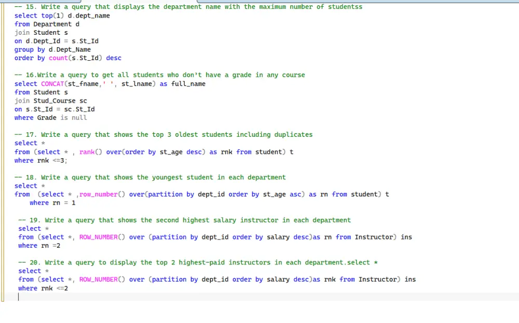Click the 'count' function in the order by line
This screenshot has height=323, width=519.
tap(58, 58)
